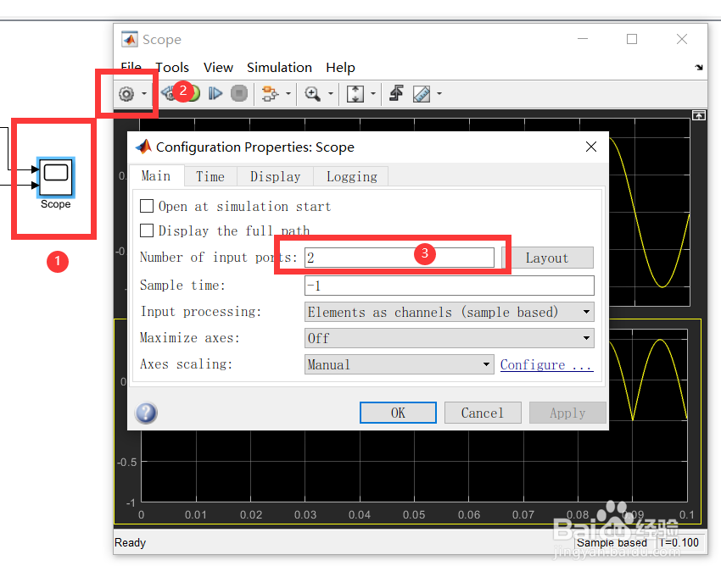Switch to the Time tab
This screenshot has height=577, width=721.
210,176
